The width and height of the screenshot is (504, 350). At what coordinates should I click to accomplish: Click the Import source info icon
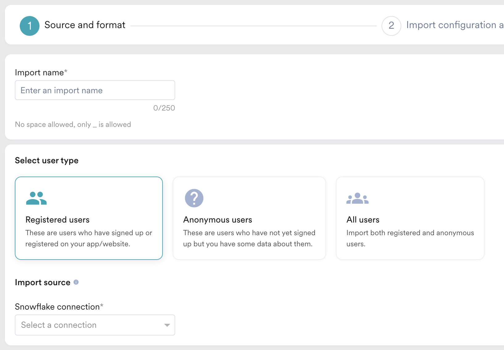coord(76,282)
